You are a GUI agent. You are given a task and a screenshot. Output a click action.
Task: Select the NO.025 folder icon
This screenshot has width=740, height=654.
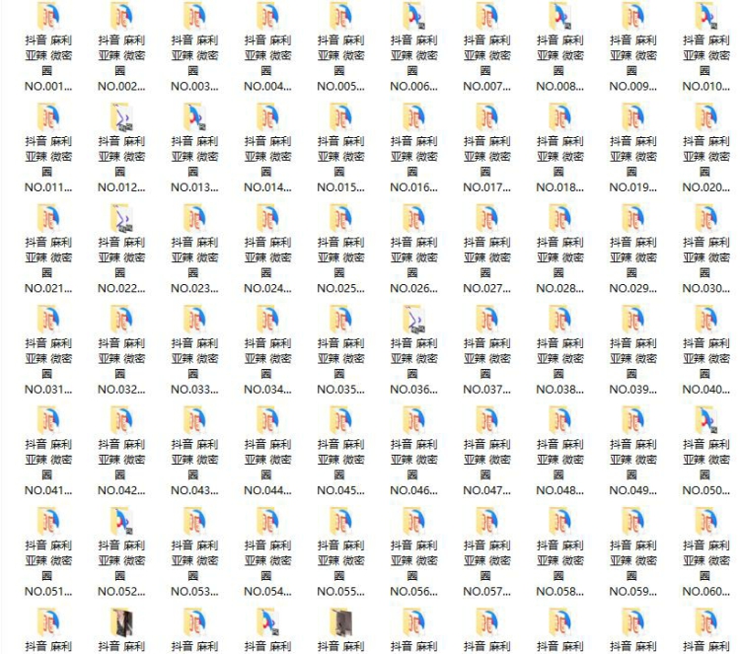[340, 218]
